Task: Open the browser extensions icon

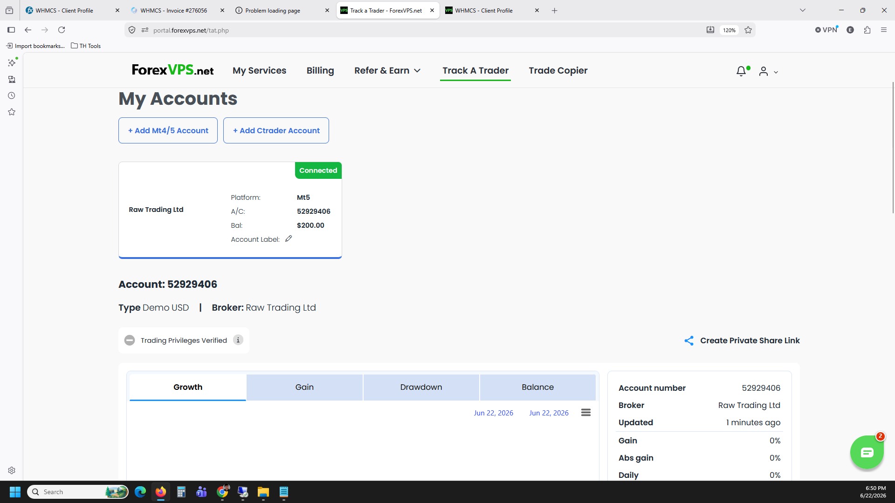Action: [x=867, y=30]
